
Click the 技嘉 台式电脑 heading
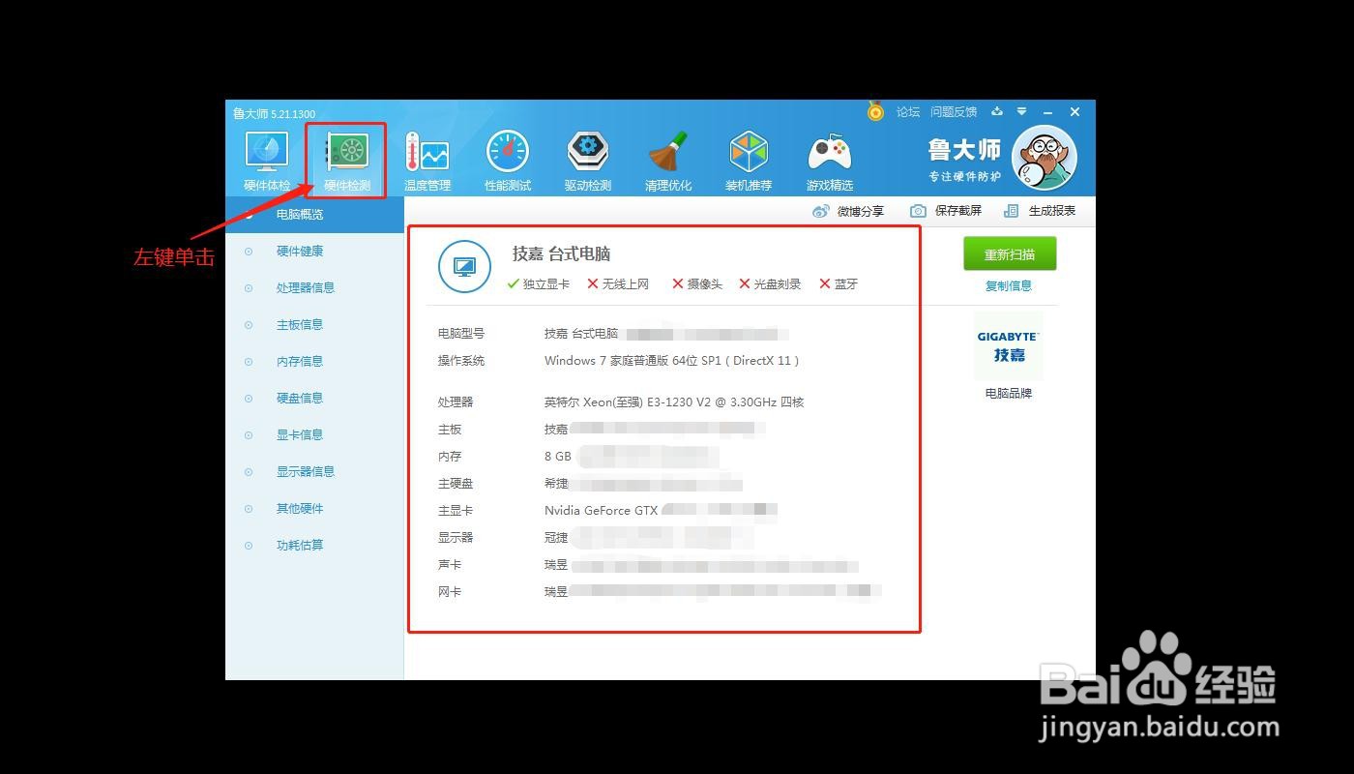tap(561, 253)
